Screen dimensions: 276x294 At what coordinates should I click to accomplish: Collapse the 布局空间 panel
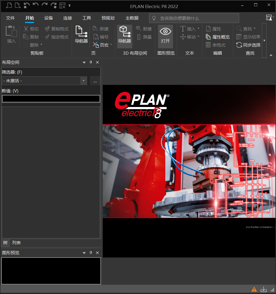pyautogui.click(x=84, y=62)
